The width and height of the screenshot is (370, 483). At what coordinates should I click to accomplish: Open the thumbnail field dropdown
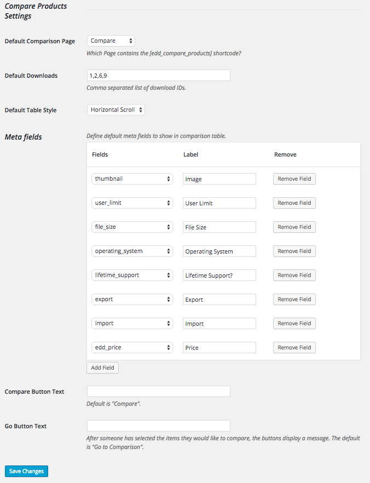(132, 179)
